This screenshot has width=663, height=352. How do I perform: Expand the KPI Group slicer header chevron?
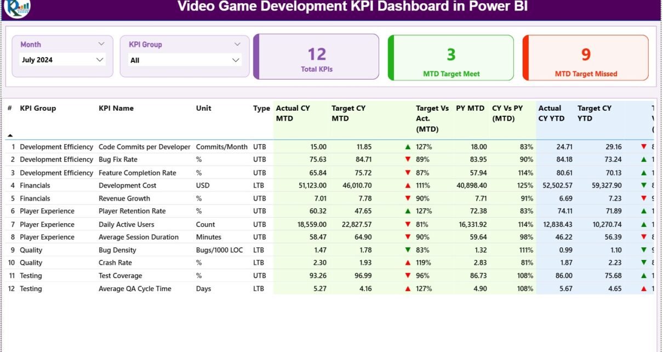pos(237,44)
